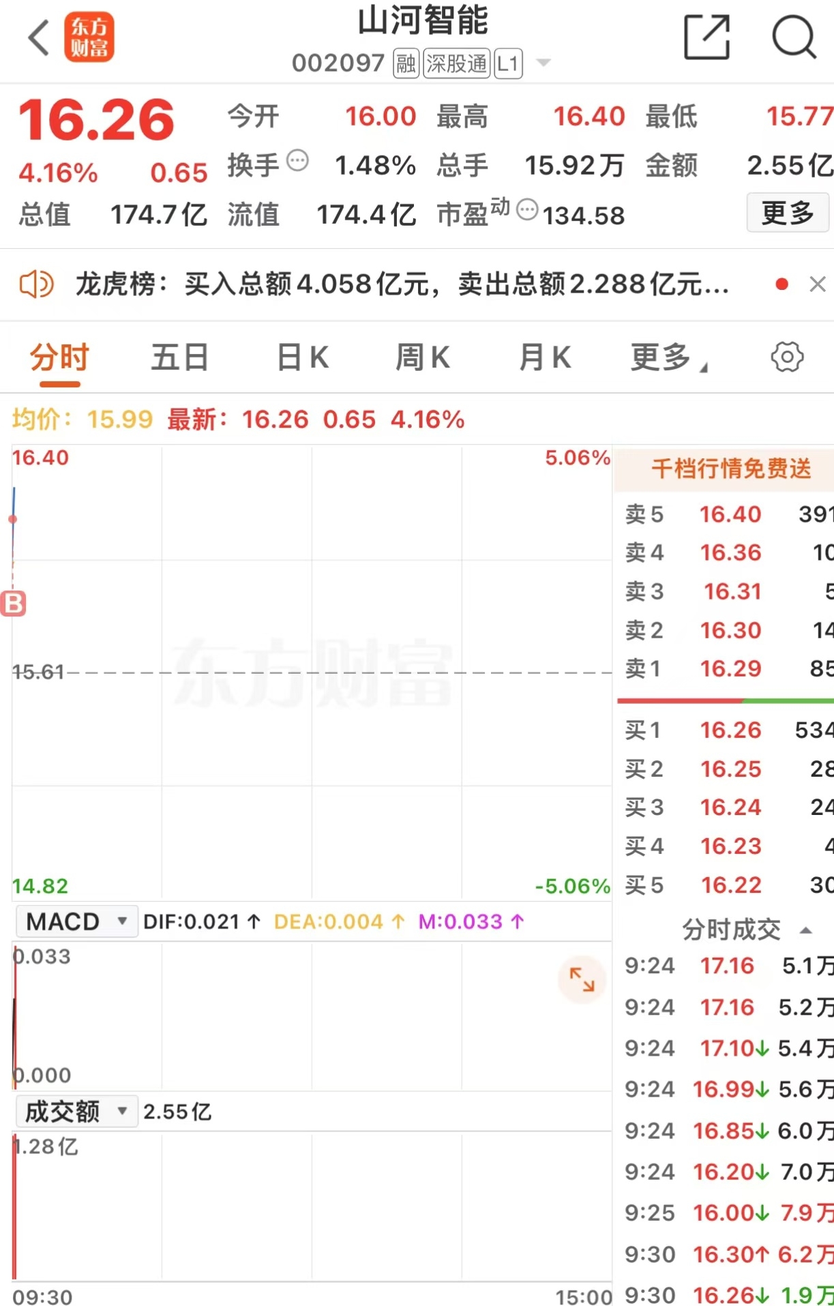Select the 卖5 row at 16.40

(x=724, y=514)
